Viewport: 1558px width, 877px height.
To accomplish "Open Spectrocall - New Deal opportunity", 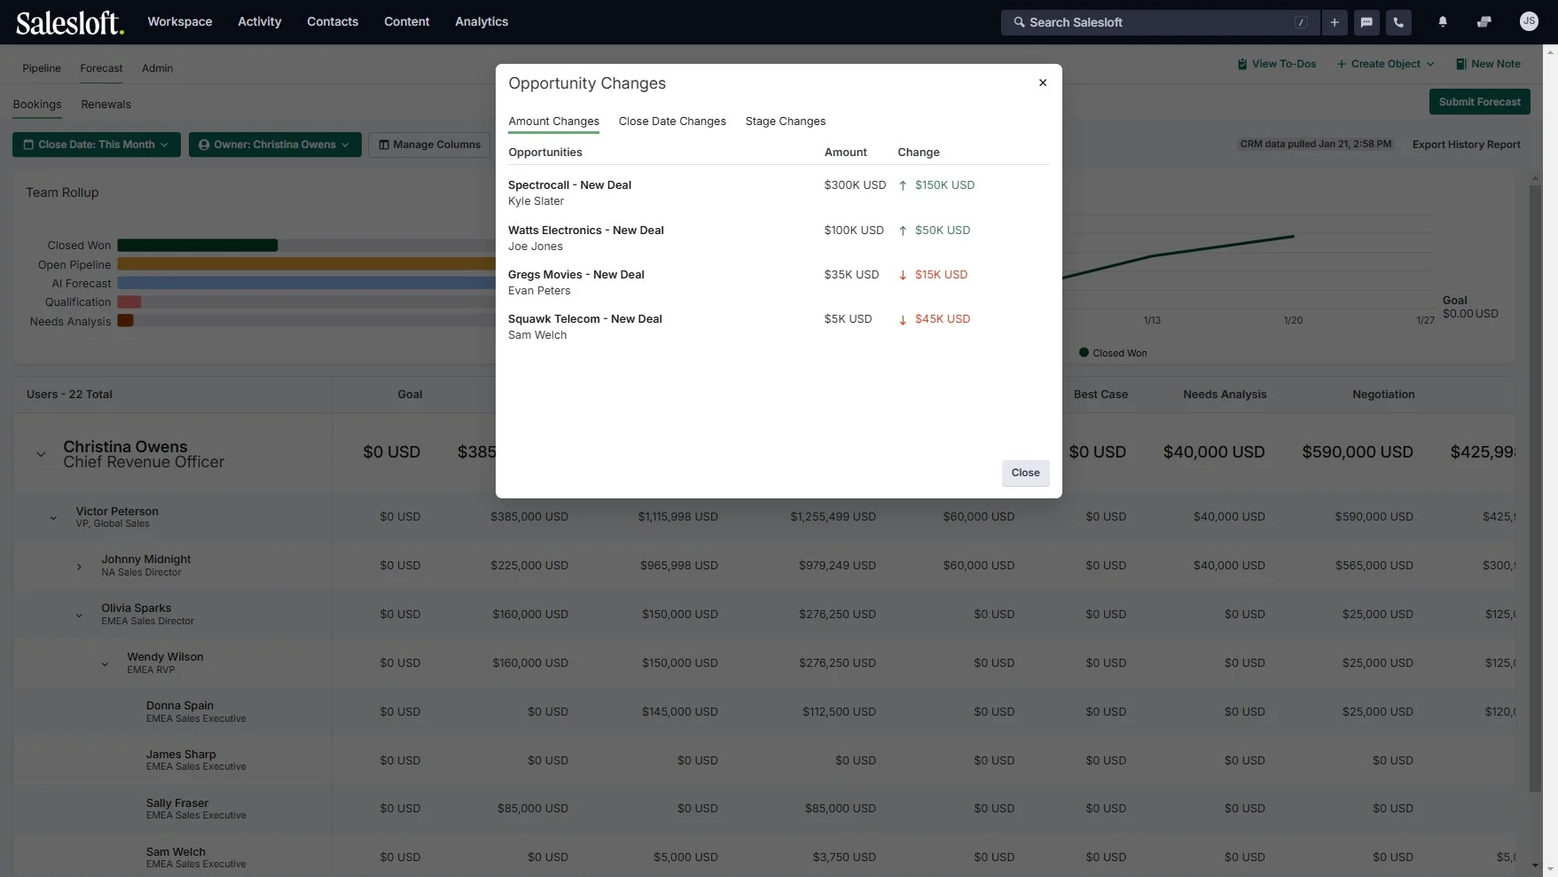I will [569, 185].
